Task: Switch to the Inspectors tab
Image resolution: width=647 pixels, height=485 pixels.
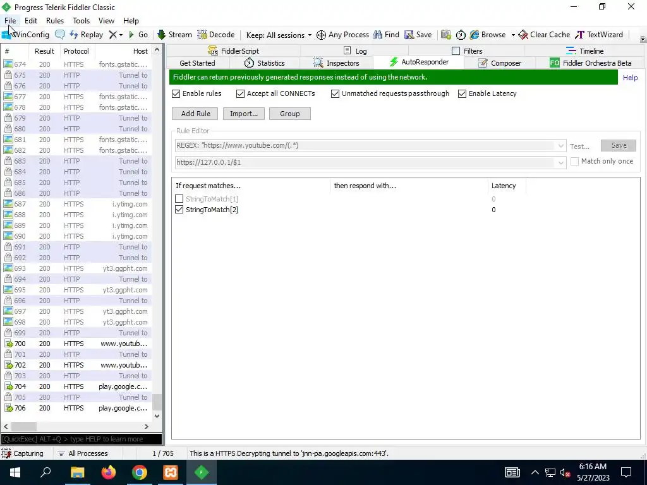Action: click(336, 63)
